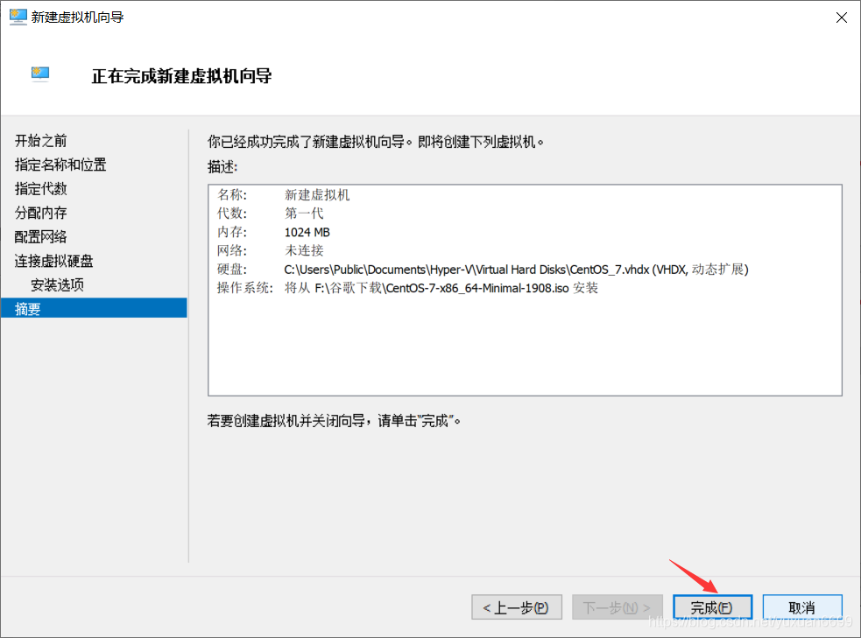Click the window title 新建虚拟机向导
The image size is (861, 638).
[x=77, y=17]
